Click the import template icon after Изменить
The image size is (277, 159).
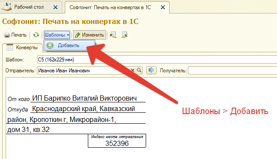pos(113,35)
